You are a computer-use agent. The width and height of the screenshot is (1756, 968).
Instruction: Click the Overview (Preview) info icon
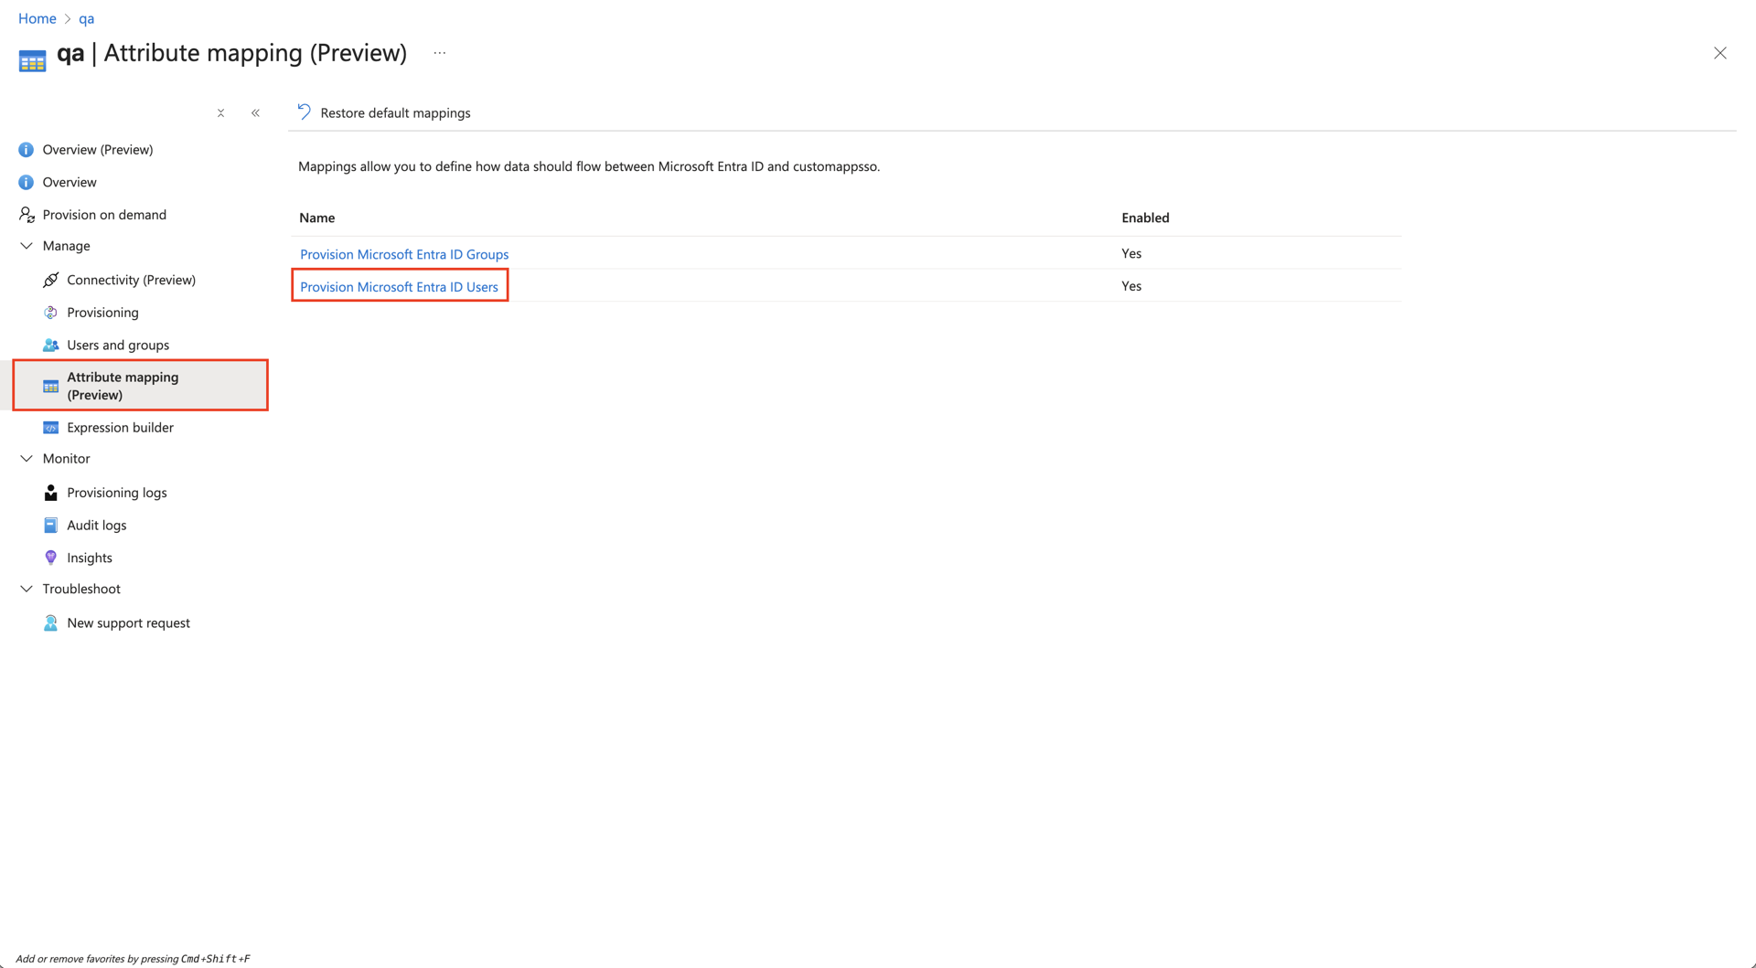26,150
